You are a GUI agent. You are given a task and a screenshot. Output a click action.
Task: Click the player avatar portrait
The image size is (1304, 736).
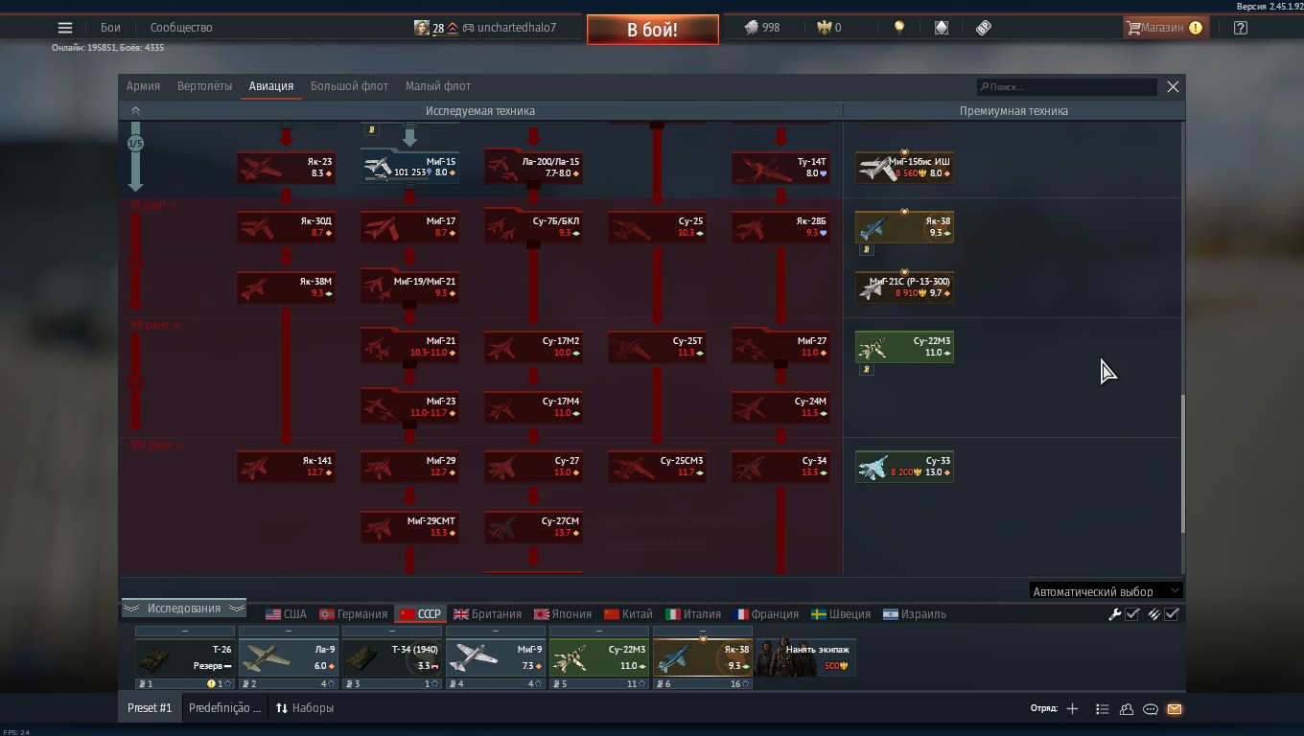[421, 28]
